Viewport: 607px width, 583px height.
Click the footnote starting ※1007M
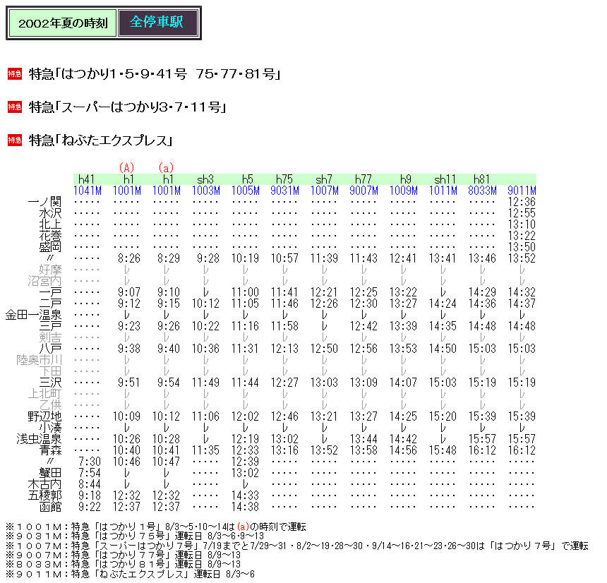tap(297, 546)
